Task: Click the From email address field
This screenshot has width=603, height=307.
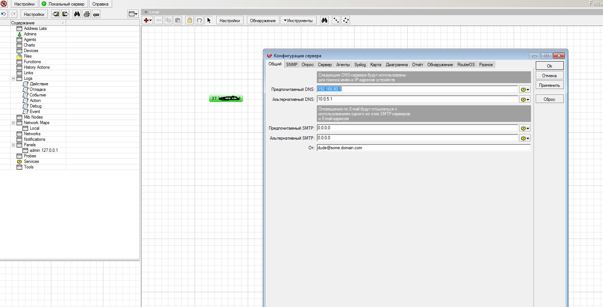Action: pos(423,148)
